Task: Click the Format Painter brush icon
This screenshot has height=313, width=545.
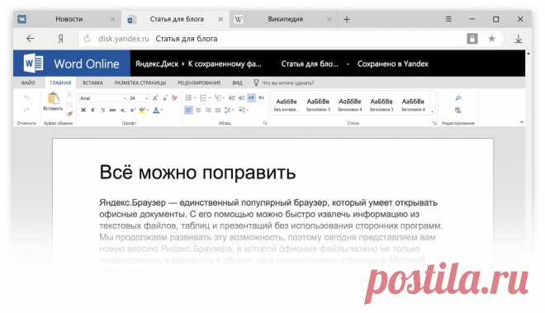Action: pos(69,114)
